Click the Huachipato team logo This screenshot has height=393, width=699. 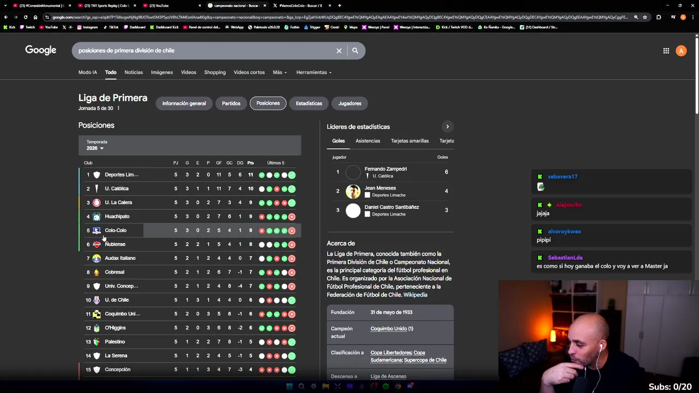coord(97,217)
